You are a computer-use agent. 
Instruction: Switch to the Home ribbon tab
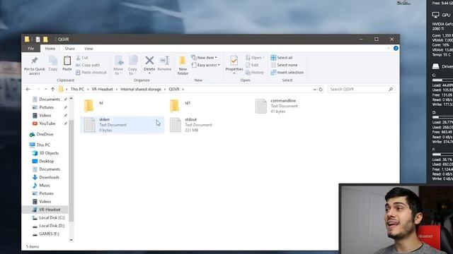click(x=50, y=49)
